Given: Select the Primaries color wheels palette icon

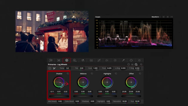Looking at the screenshot, I should 67,60.
